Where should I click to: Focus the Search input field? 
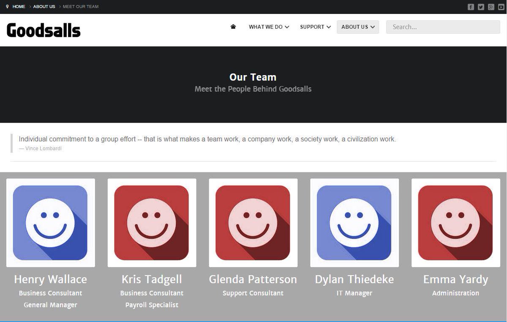[x=443, y=27]
